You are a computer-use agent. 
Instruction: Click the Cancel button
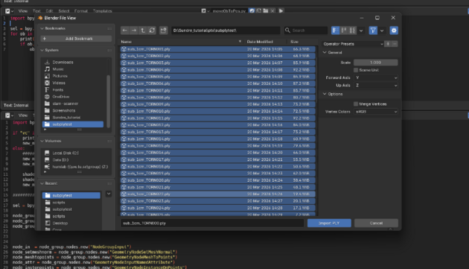376,223
